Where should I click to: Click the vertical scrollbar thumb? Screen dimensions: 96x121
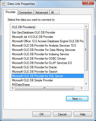pos(86,50)
